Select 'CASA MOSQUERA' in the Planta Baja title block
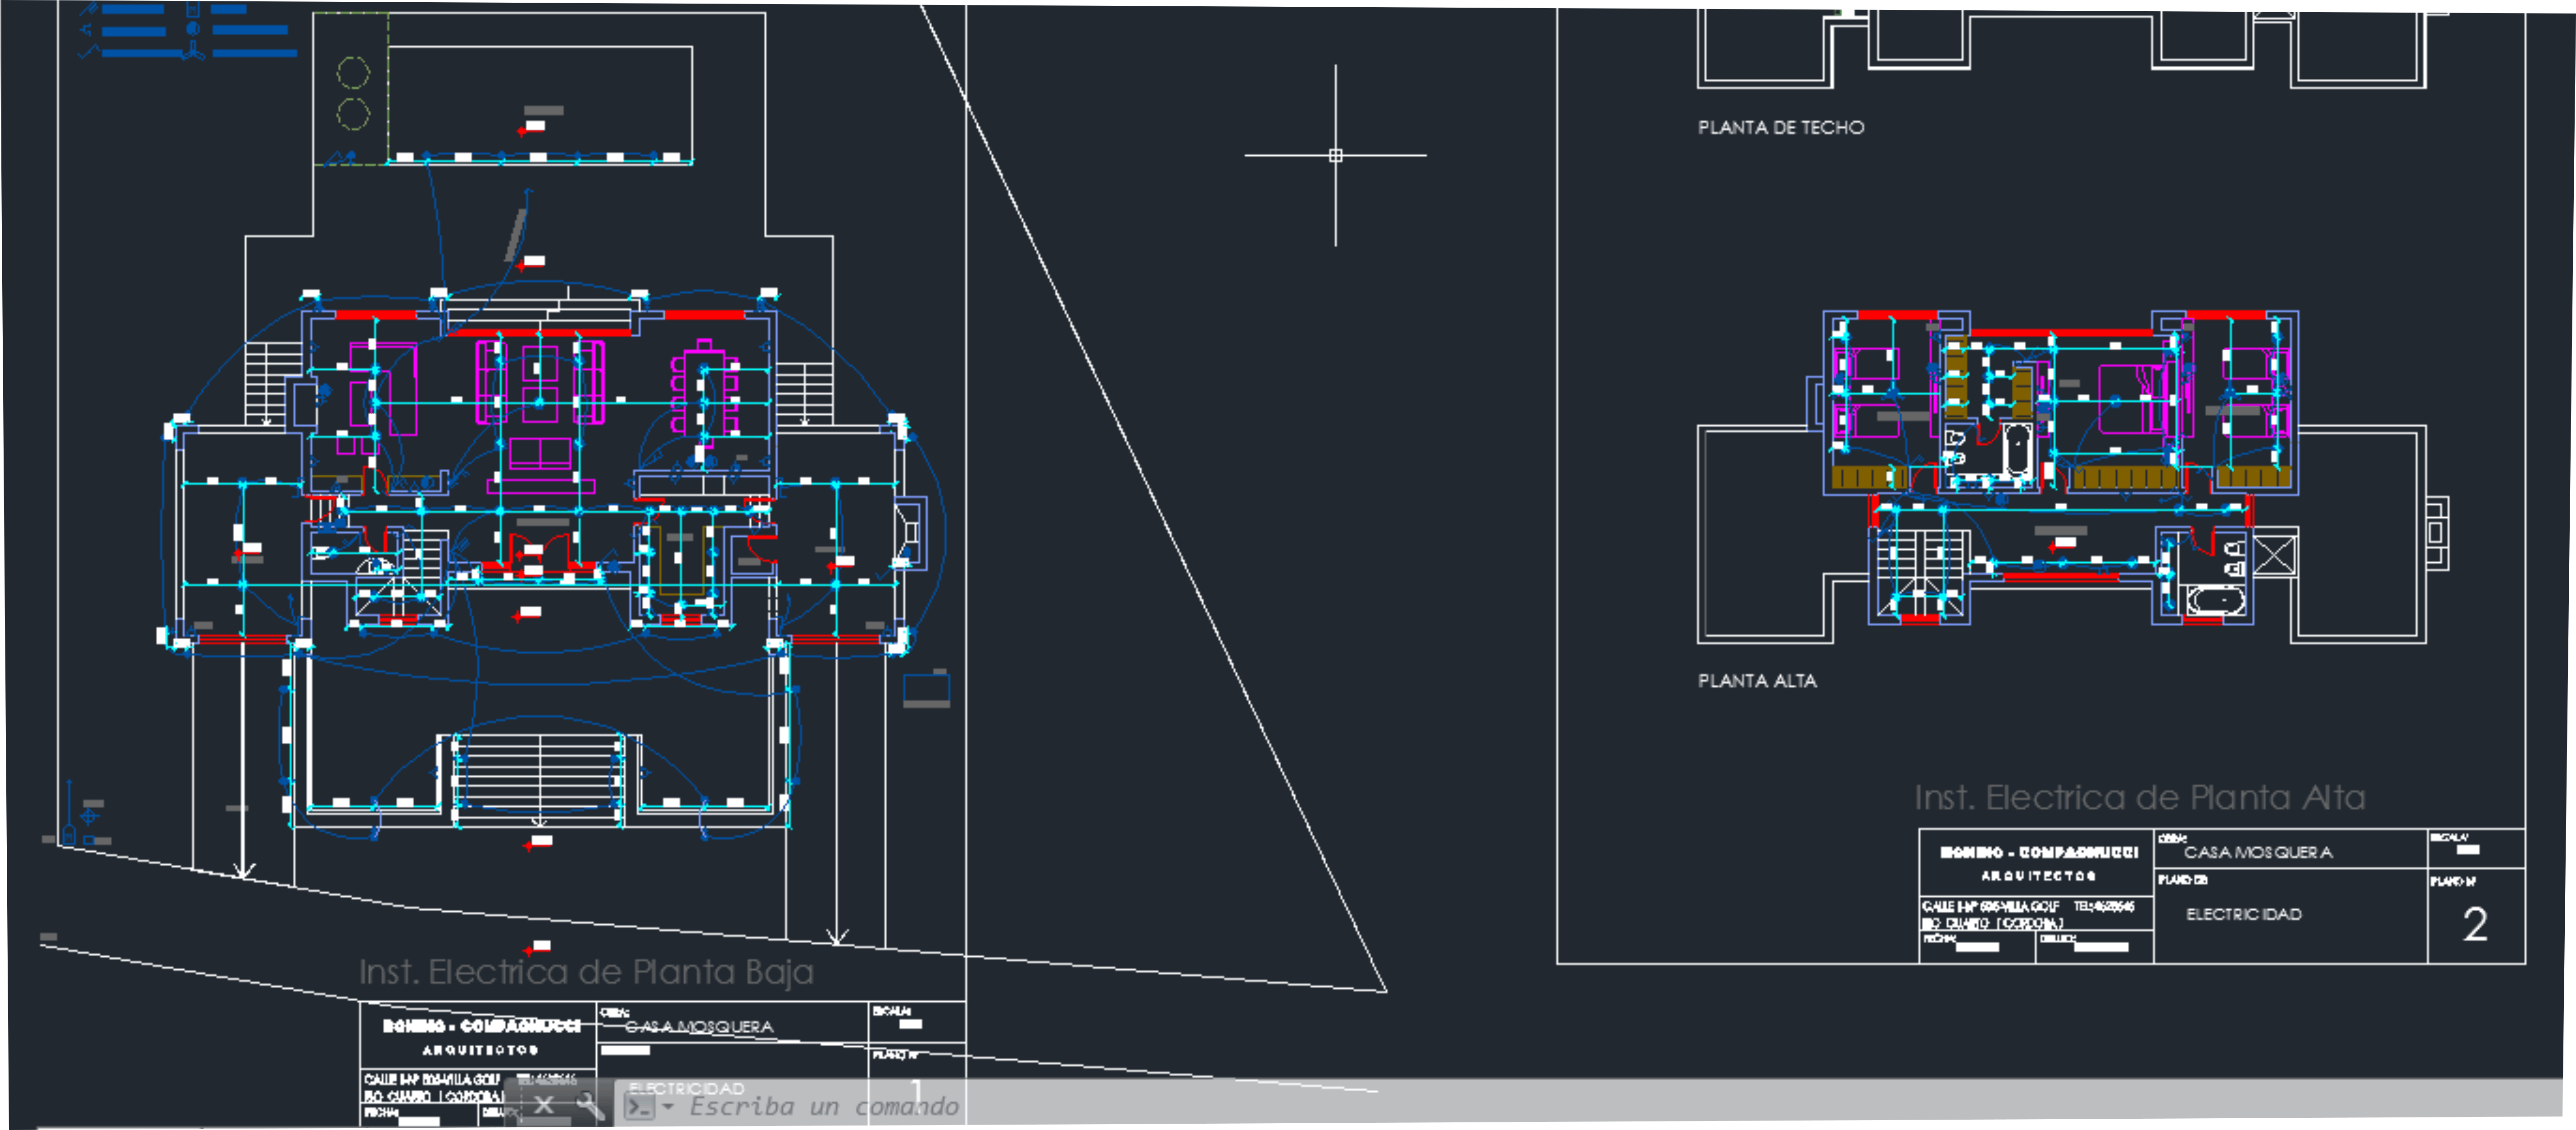This screenshot has height=1130, width=2576. pyautogui.click(x=699, y=1026)
